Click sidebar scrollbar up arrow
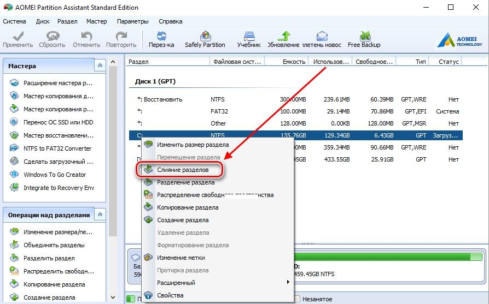 (x=113, y=62)
